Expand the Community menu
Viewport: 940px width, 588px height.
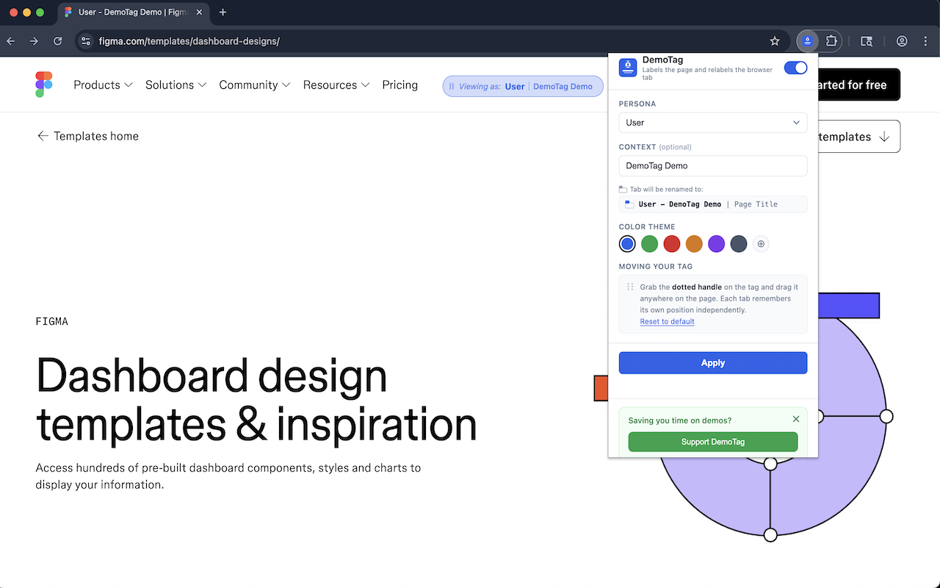tap(254, 85)
